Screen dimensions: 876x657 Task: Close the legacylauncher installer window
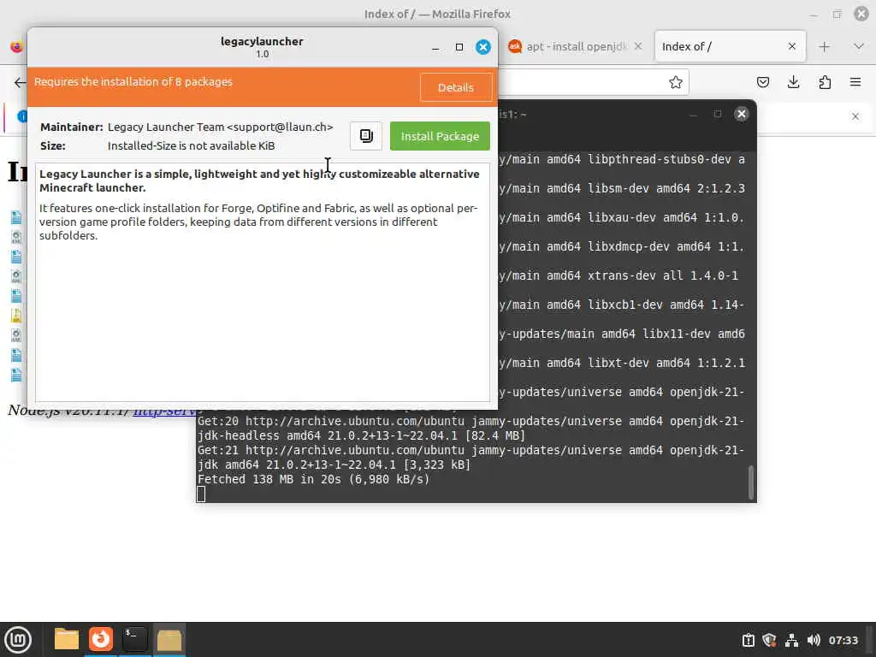click(483, 47)
